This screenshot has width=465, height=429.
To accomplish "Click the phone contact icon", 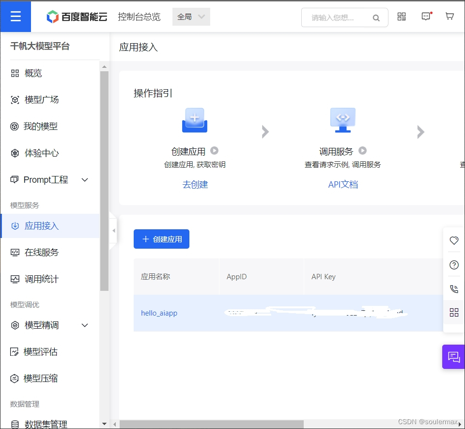I will pyautogui.click(x=454, y=289).
